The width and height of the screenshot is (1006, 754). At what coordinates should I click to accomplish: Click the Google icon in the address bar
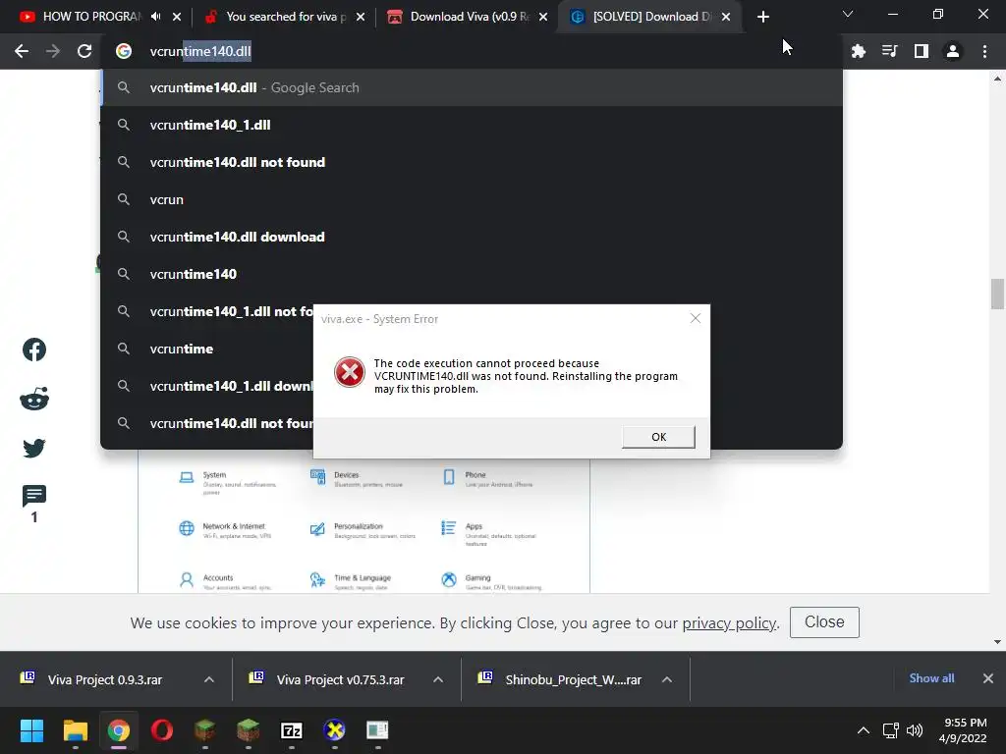[x=124, y=51]
